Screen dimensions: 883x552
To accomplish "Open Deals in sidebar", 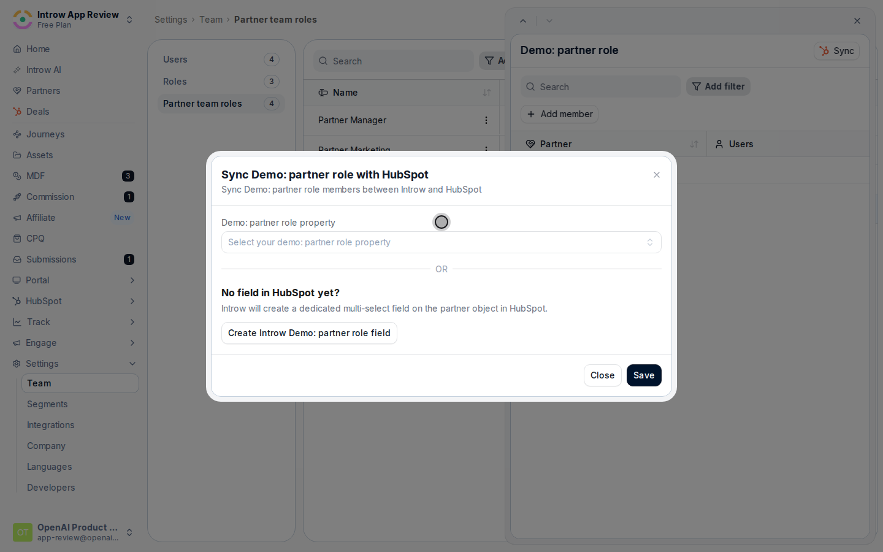I will (x=37, y=112).
